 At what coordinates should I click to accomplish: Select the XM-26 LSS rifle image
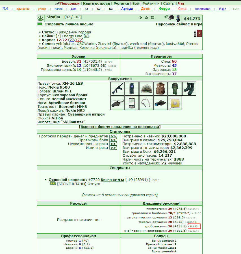(118, 89)
